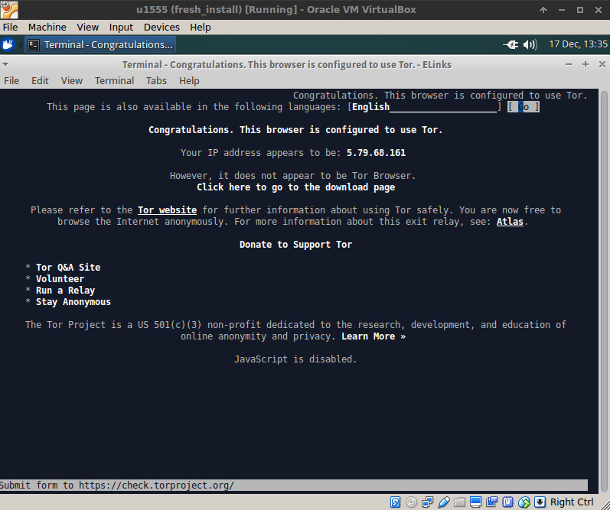Click the keyboard capture arrow icon
The height and width of the screenshot is (510, 610).
540,502
